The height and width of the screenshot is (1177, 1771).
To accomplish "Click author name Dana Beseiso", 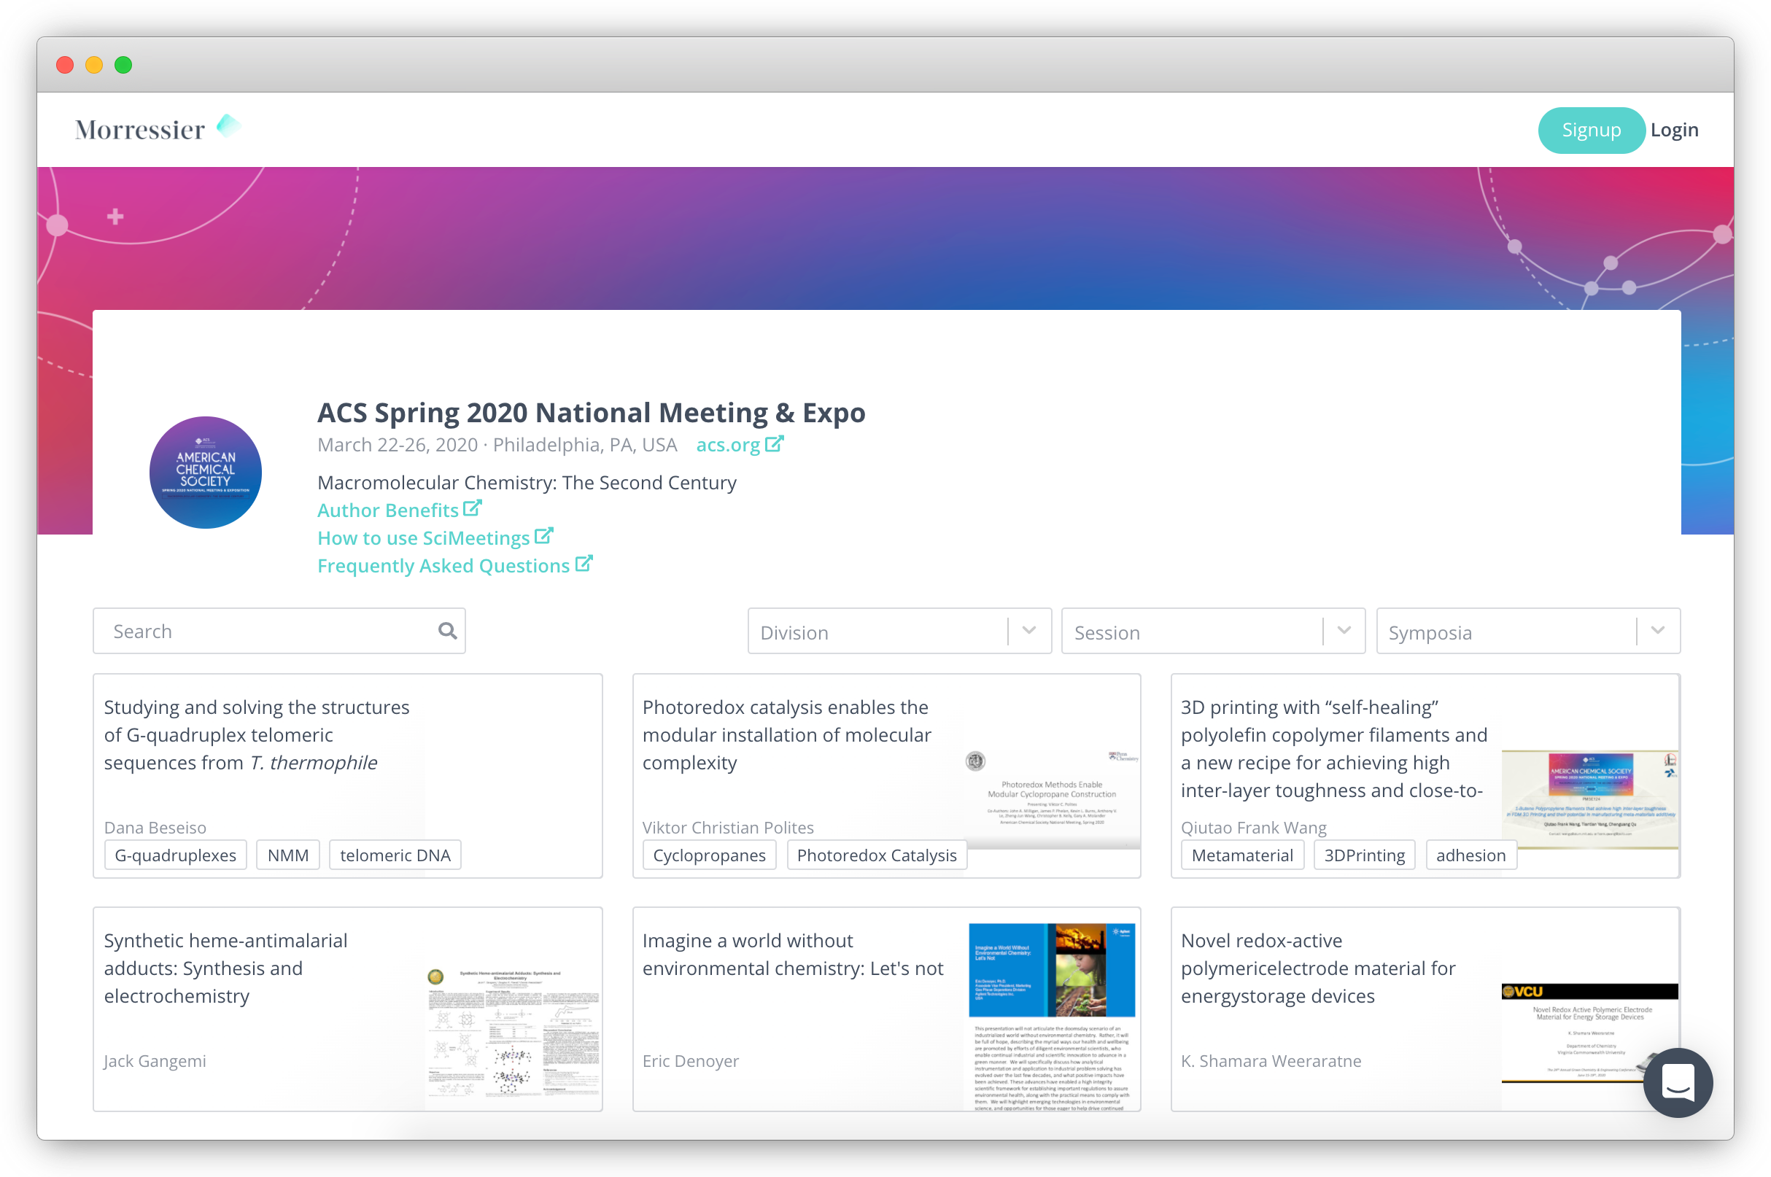I will point(155,827).
